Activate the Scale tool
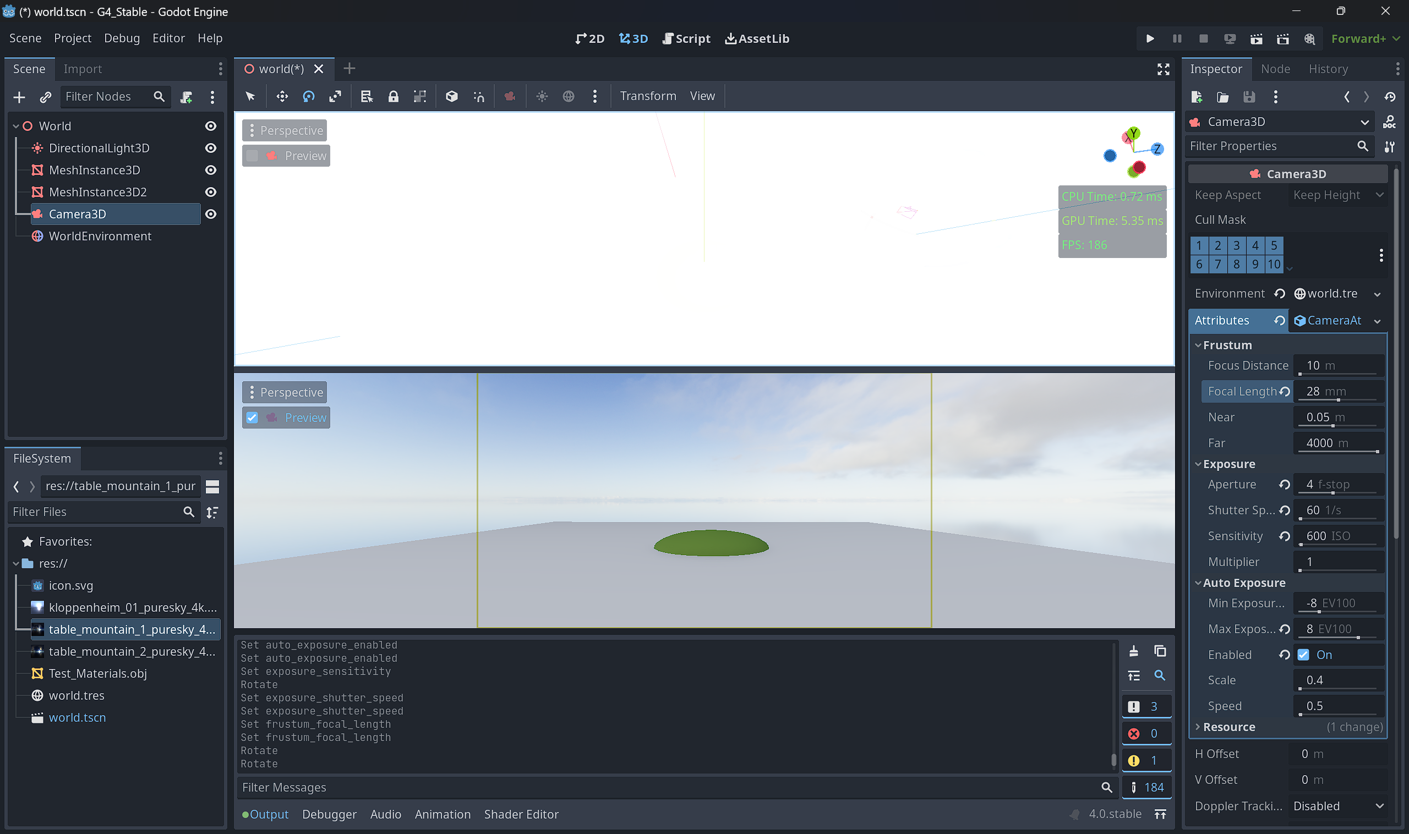This screenshot has height=834, width=1409. point(335,96)
